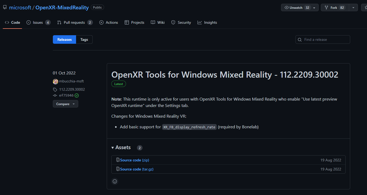This screenshot has width=367, height=195.
Task: Click the mbucchia-msft avatar image
Action: (x=56, y=81)
